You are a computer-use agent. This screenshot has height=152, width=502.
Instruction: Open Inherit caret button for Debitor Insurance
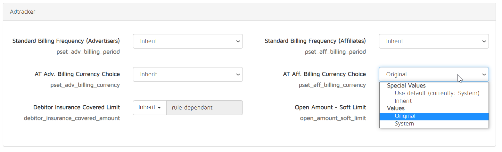[x=150, y=108]
